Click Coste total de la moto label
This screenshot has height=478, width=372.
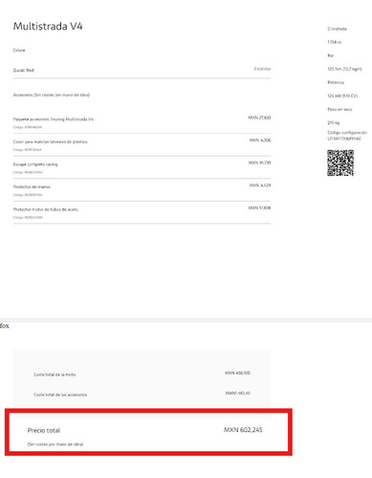click(55, 375)
